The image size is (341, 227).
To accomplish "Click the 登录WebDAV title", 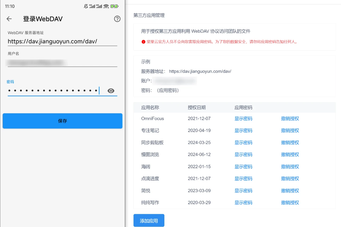I will 43,19.
